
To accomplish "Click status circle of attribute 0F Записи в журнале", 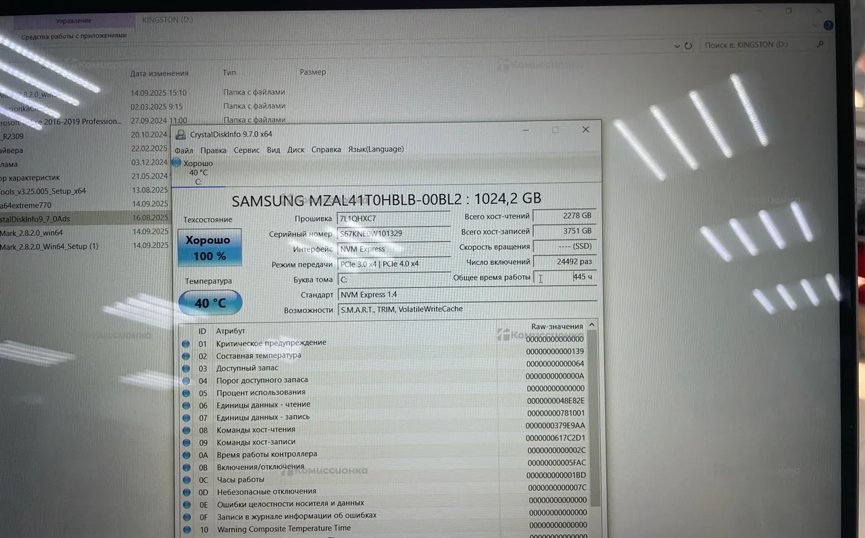I will [x=186, y=516].
